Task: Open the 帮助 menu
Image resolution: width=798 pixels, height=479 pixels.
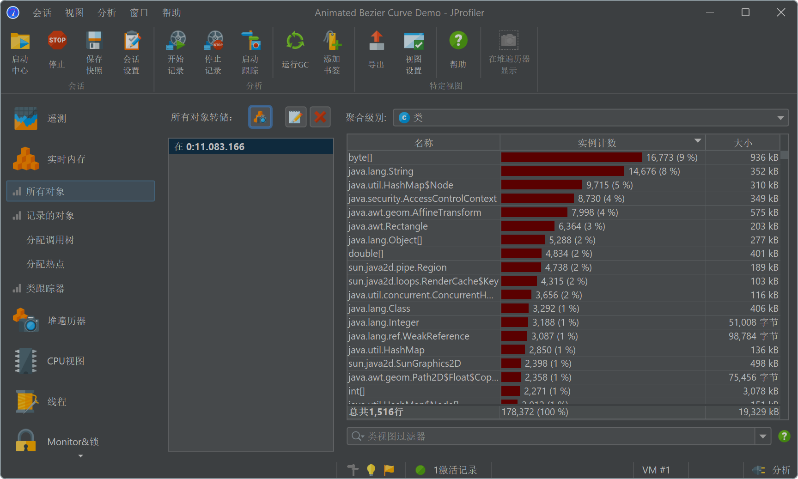Action: click(x=171, y=13)
